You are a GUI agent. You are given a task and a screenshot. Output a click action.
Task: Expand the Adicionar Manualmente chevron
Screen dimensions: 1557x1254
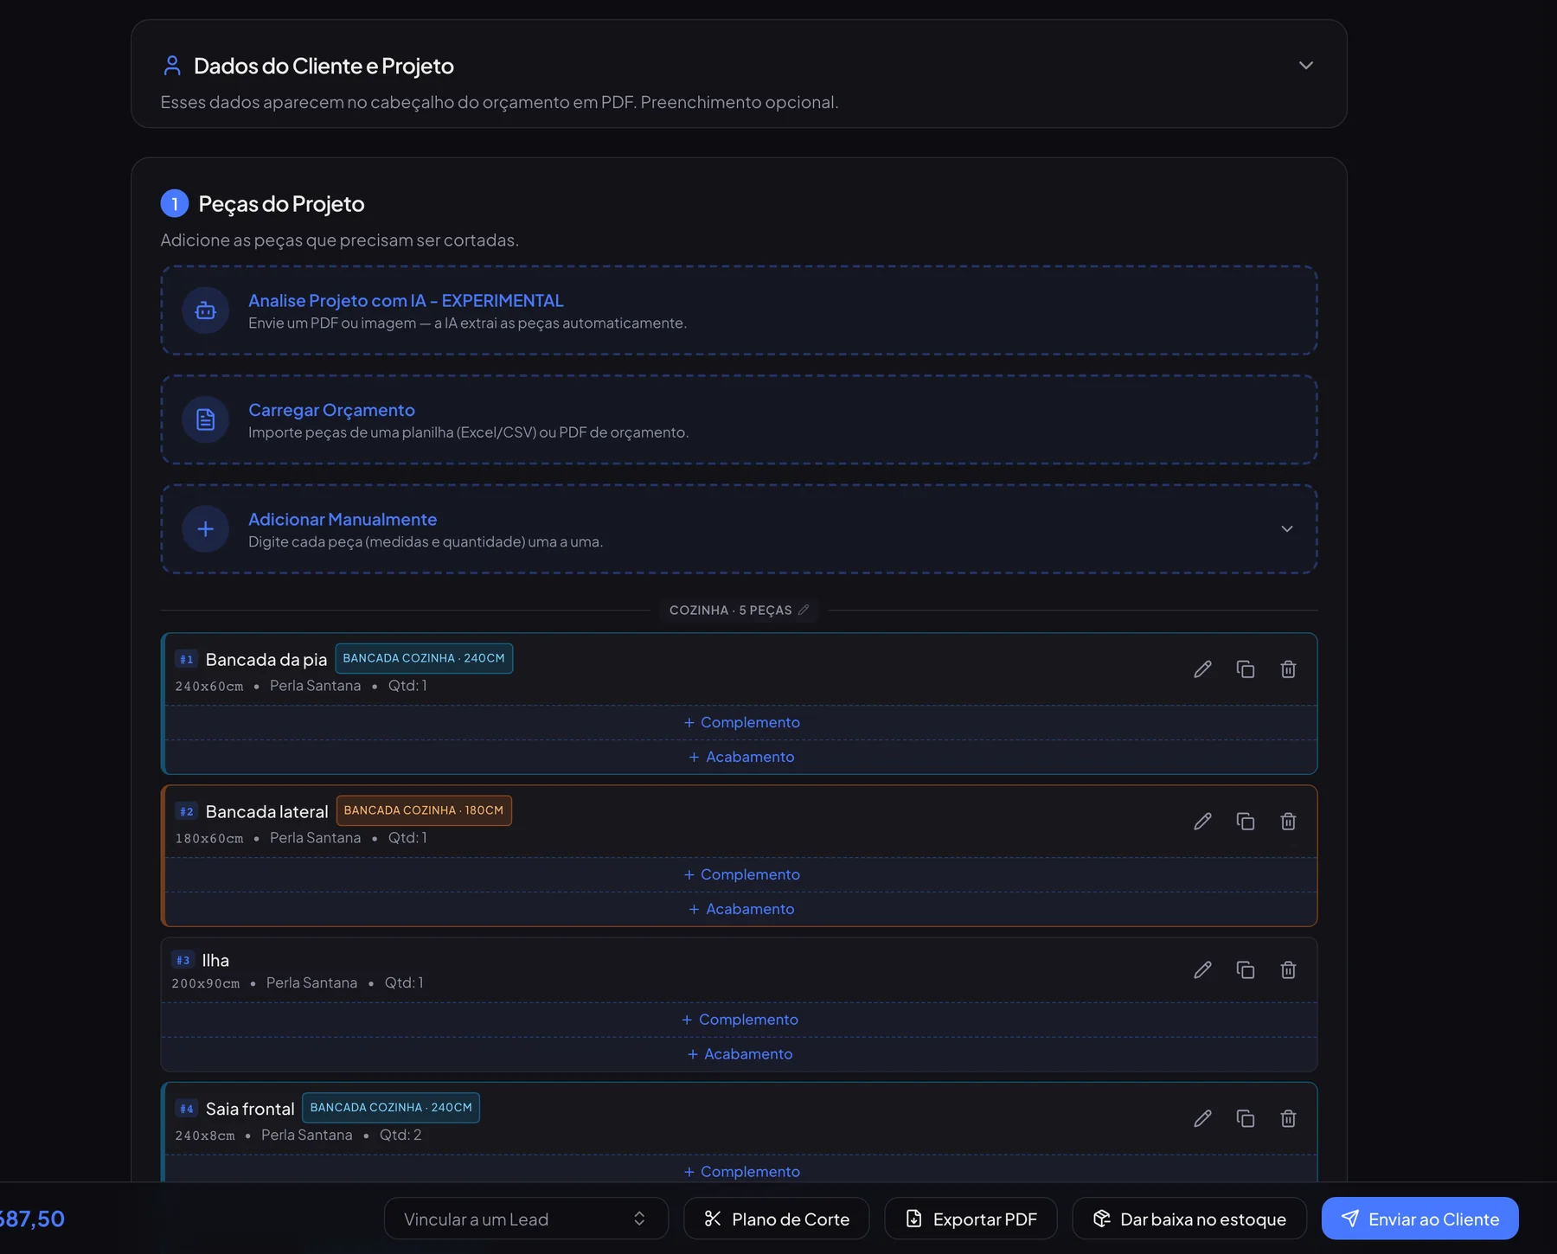[x=1287, y=528]
